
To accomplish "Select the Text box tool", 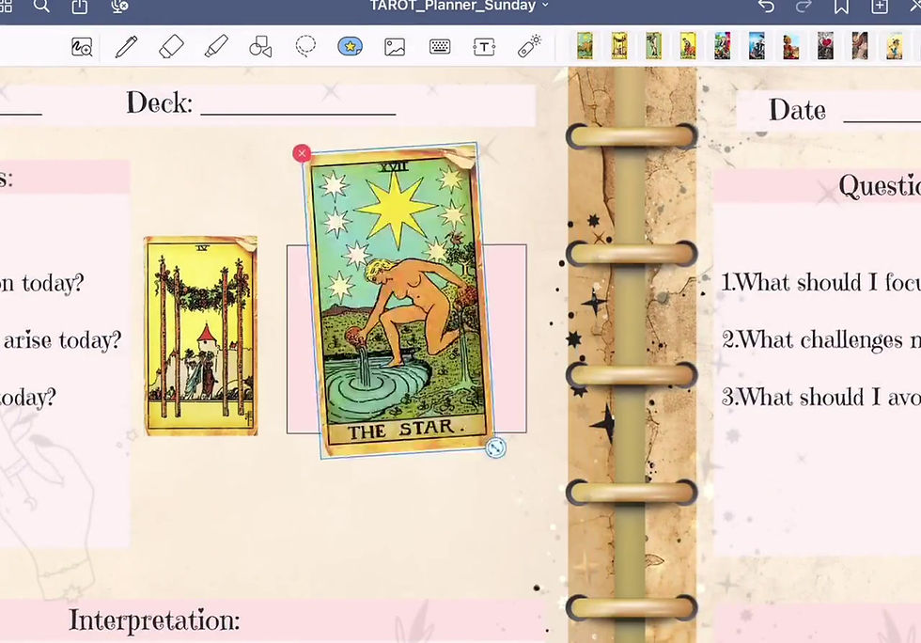I will (484, 46).
